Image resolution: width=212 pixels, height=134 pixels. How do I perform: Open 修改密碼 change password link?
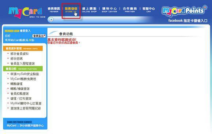coord(16,59)
